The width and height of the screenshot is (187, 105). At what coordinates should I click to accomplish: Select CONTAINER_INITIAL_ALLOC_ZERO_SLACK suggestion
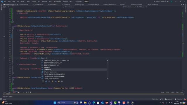click(74, 61)
